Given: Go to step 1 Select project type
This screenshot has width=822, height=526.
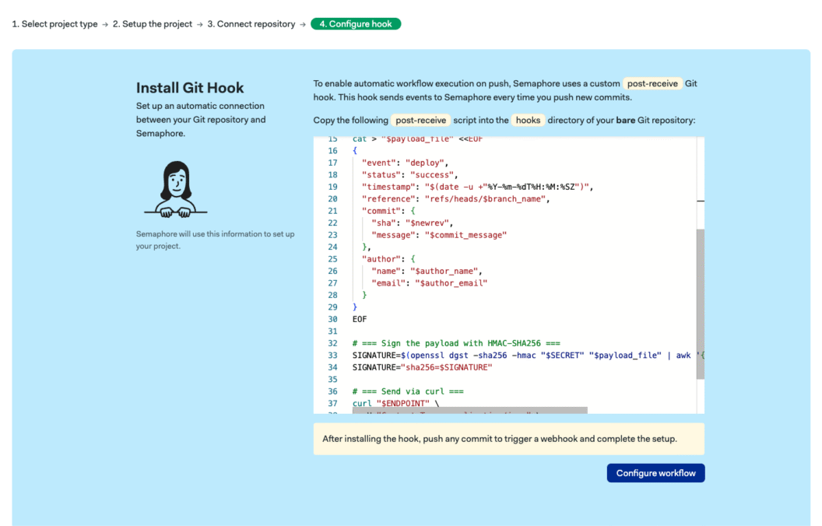Looking at the screenshot, I should 54,24.
